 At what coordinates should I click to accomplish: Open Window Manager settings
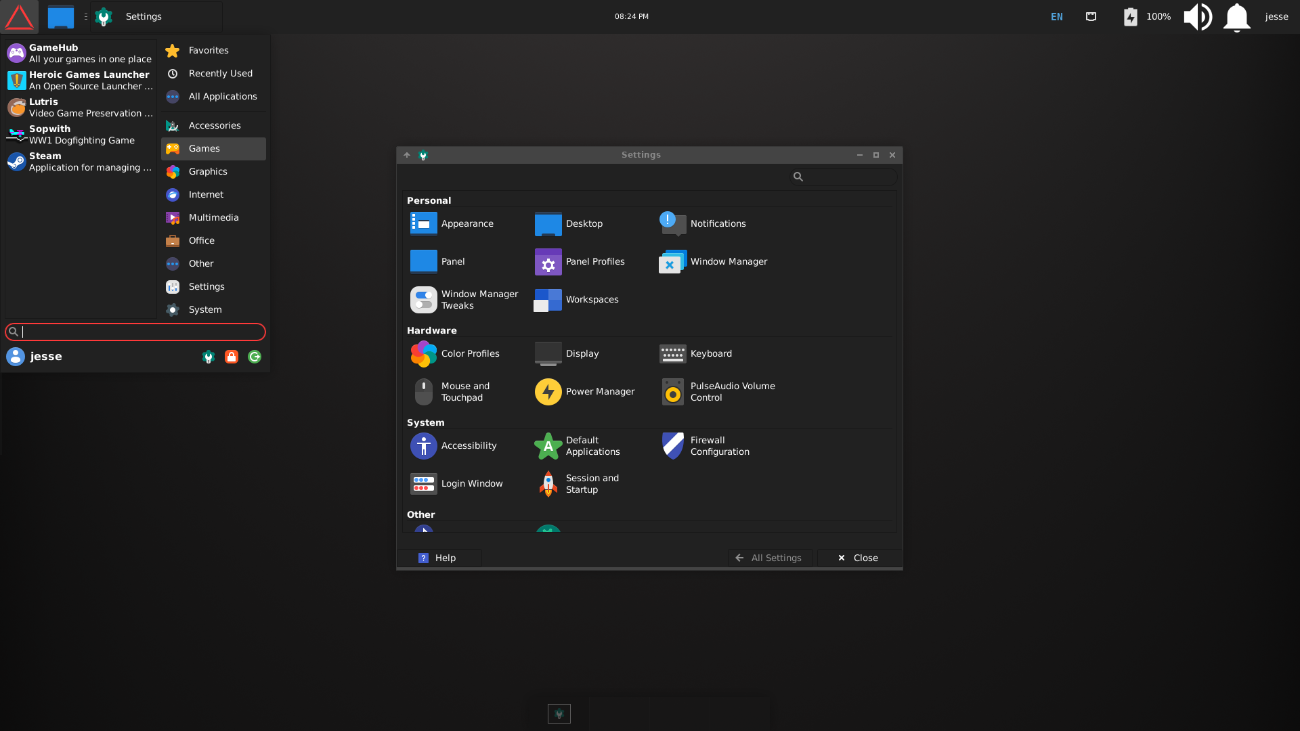713,261
